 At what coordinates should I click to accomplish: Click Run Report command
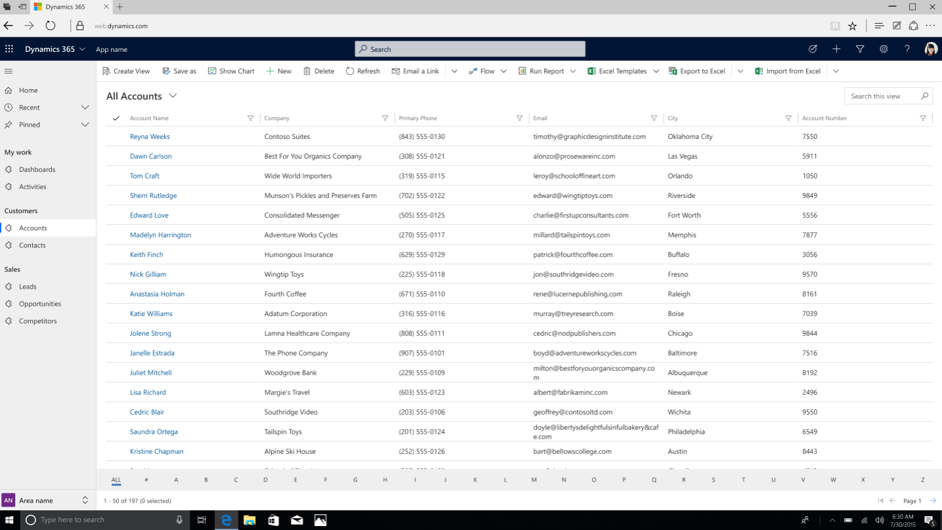coord(541,71)
